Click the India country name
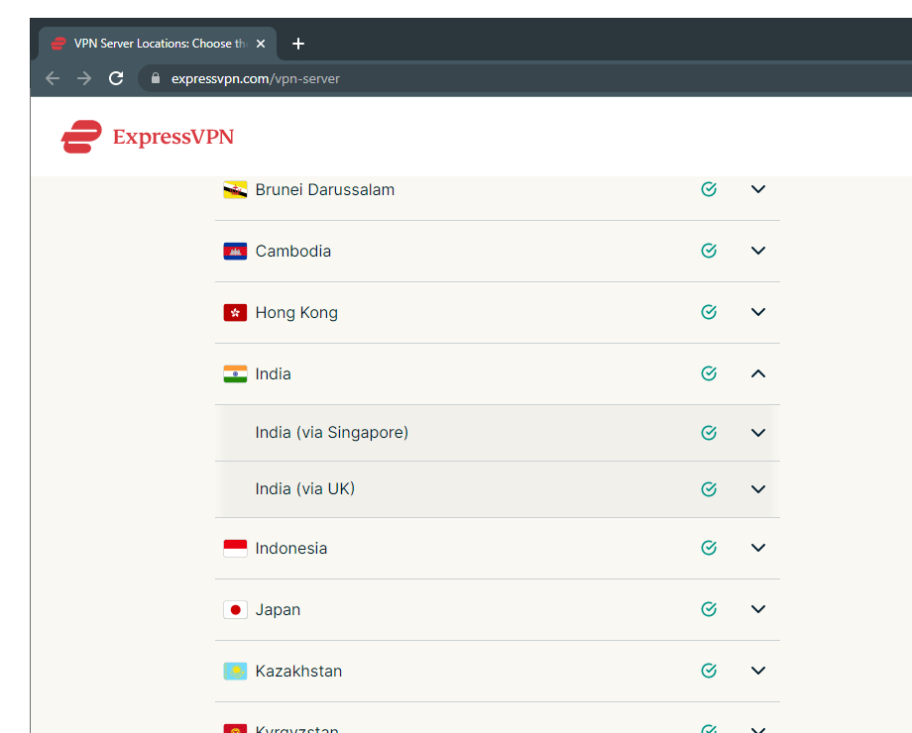The height and width of the screenshot is (733, 912). coord(273,373)
